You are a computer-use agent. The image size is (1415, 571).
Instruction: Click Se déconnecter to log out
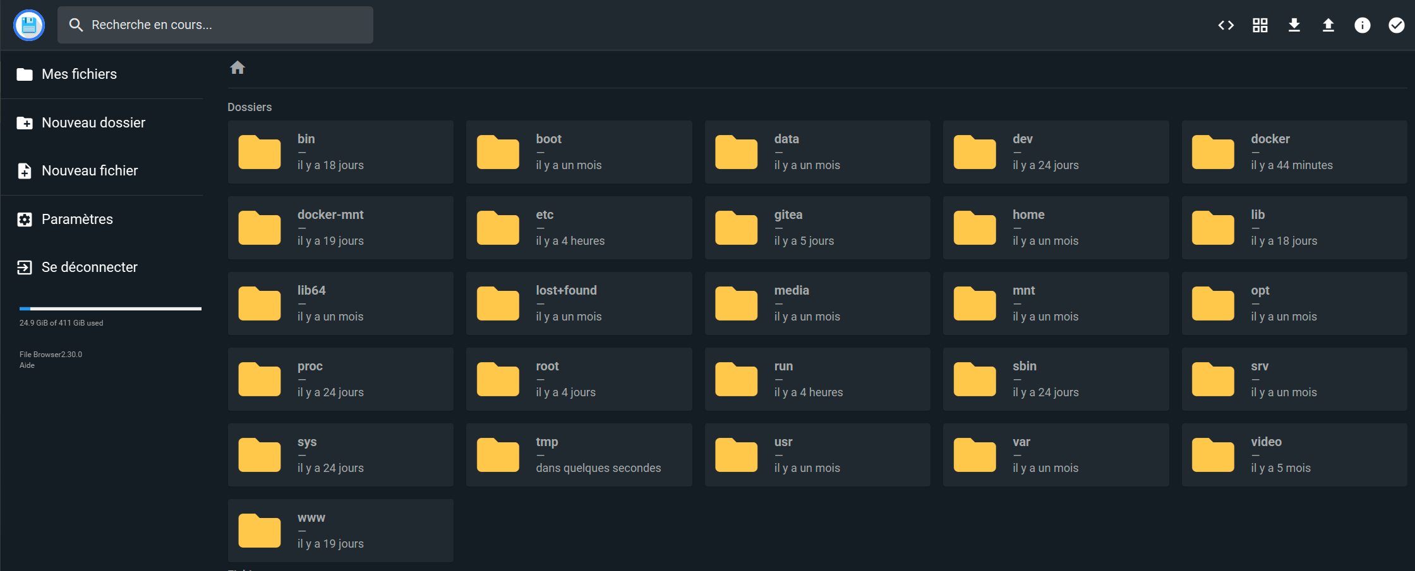[x=89, y=268]
